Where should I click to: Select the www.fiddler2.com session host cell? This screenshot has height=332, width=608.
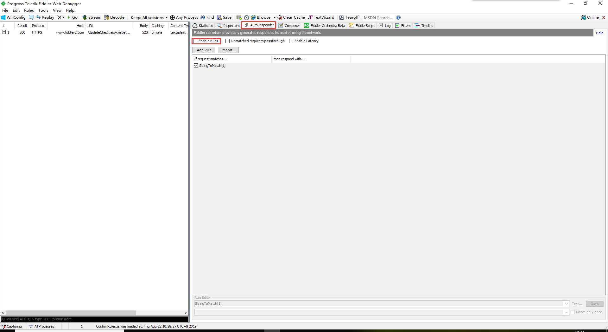[x=70, y=32]
